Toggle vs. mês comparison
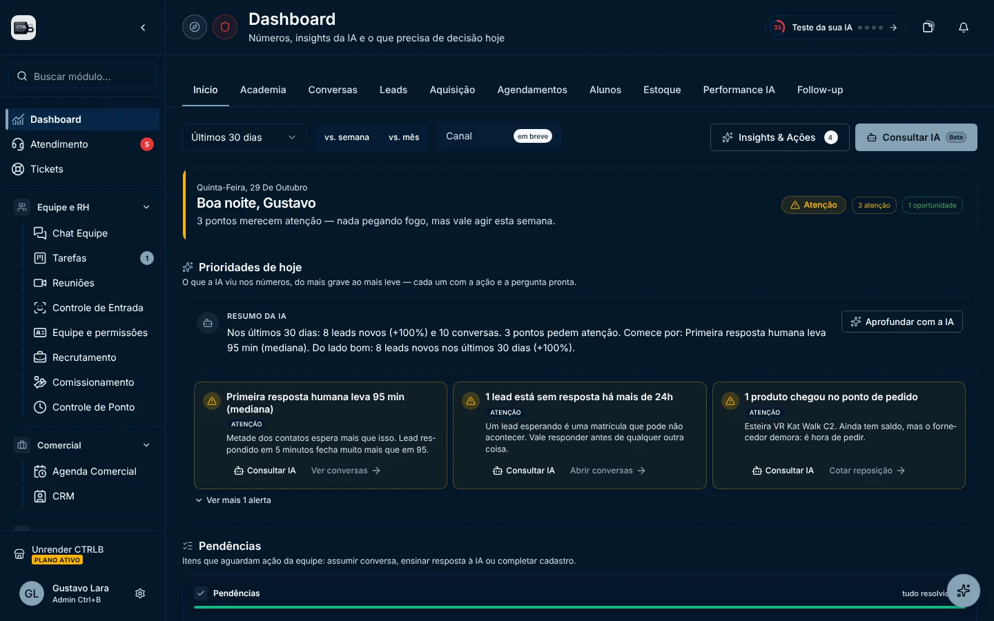The height and width of the screenshot is (621, 994). (x=404, y=137)
